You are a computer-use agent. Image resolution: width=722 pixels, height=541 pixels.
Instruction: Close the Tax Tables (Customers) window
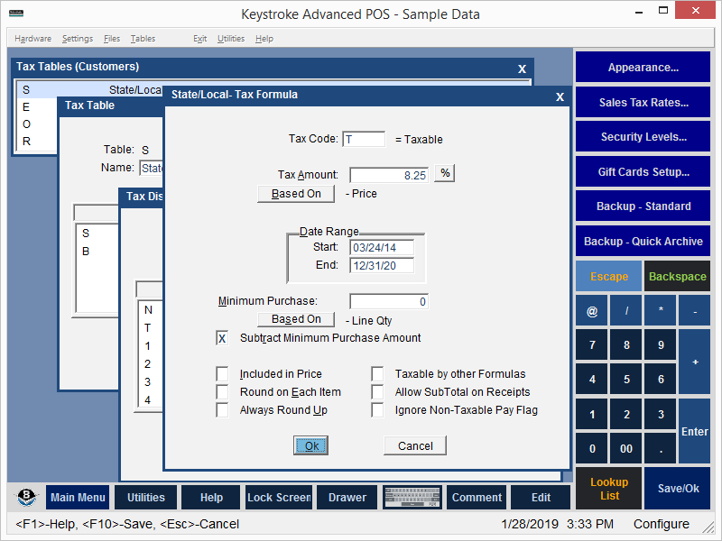pos(522,69)
